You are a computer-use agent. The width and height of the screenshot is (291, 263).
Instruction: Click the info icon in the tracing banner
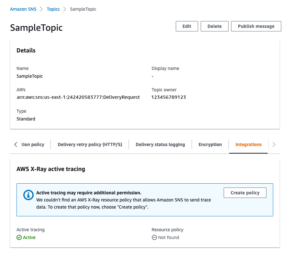click(x=28, y=195)
